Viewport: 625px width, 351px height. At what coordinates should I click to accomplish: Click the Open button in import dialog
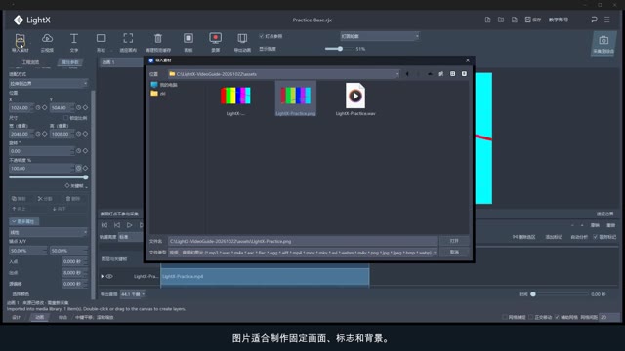pyautogui.click(x=454, y=241)
